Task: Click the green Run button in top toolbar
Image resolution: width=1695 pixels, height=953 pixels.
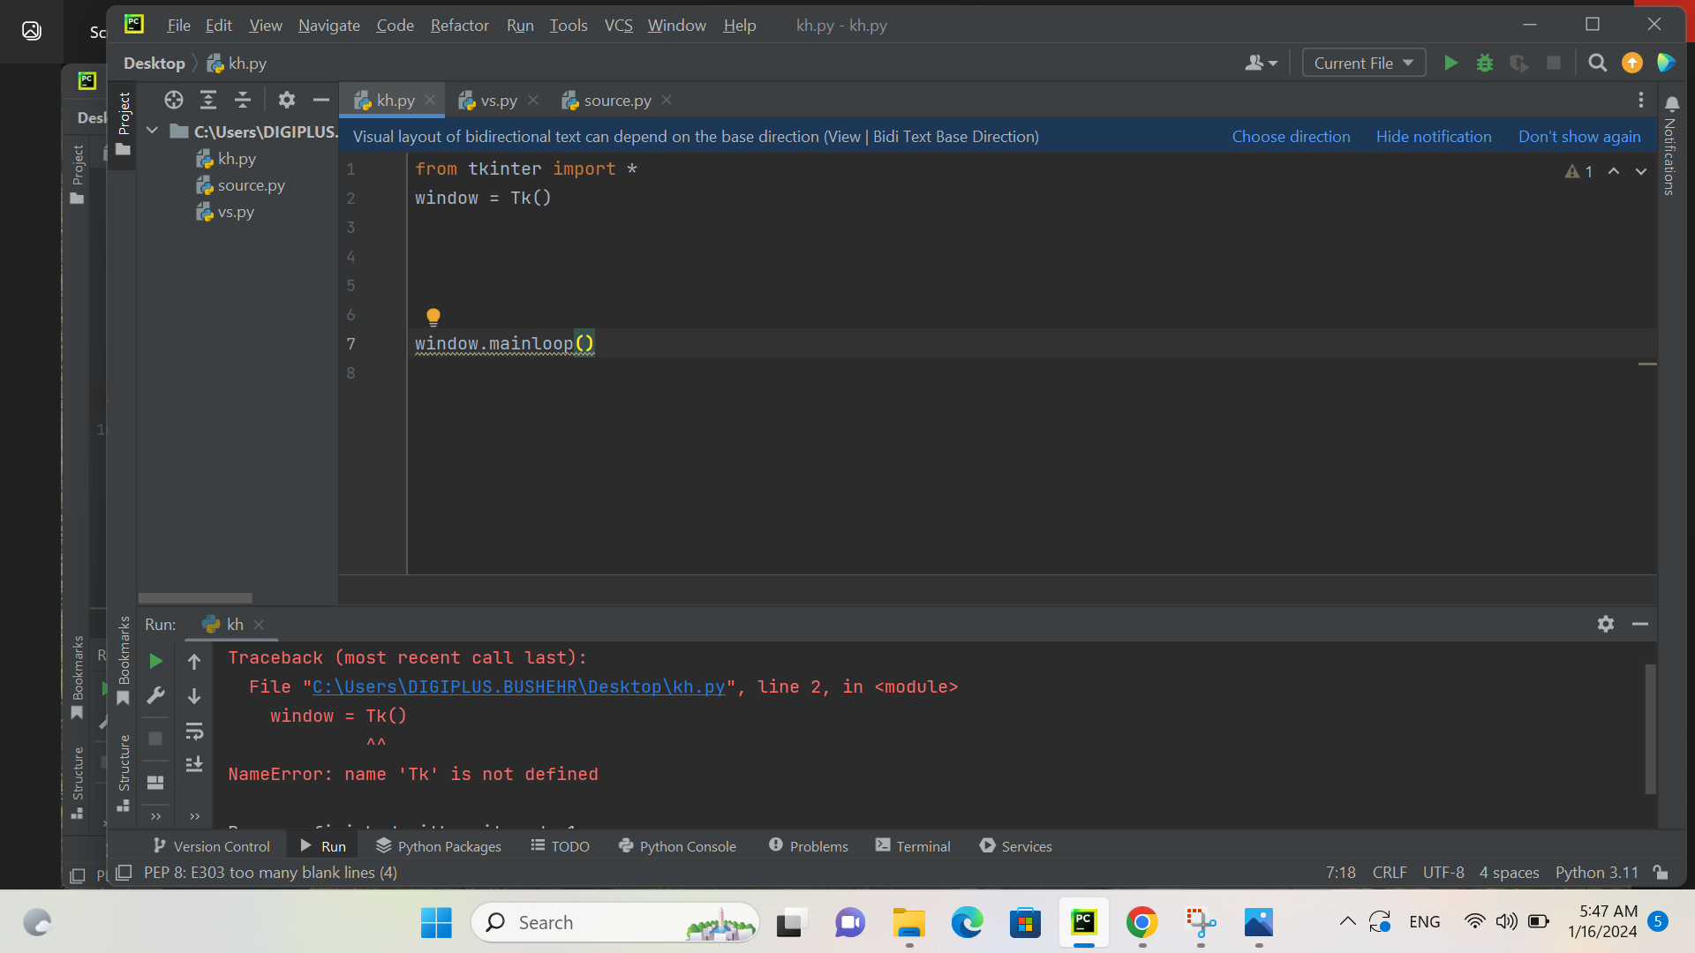Action: coord(1450,63)
